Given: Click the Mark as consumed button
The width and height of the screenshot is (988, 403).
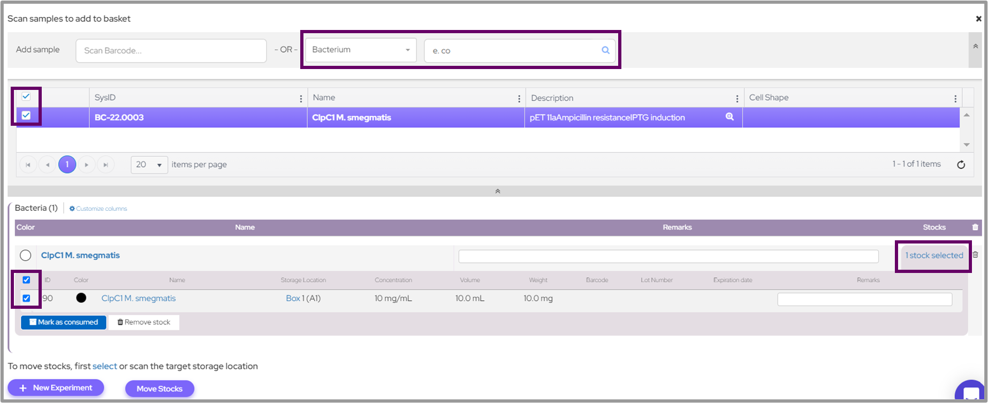Looking at the screenshot, I should (x=64, y=322).
